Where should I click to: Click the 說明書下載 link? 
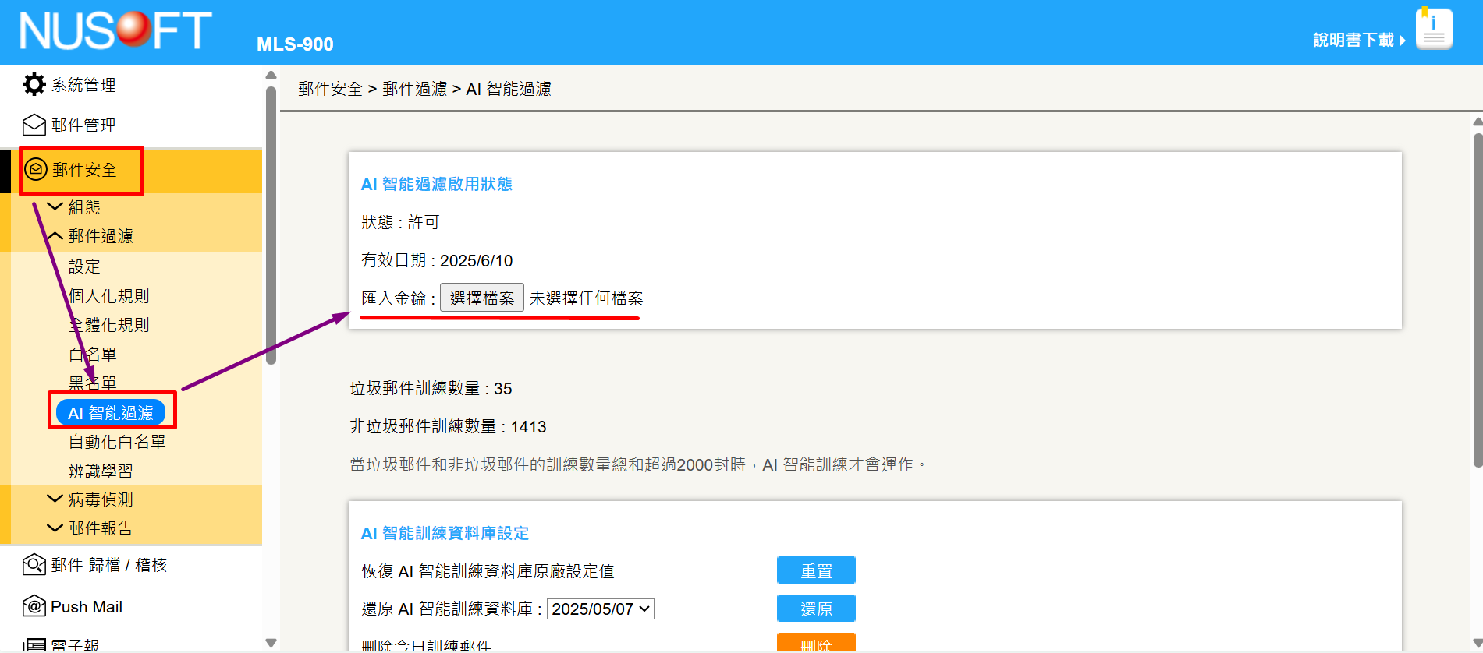point(1354,40)
